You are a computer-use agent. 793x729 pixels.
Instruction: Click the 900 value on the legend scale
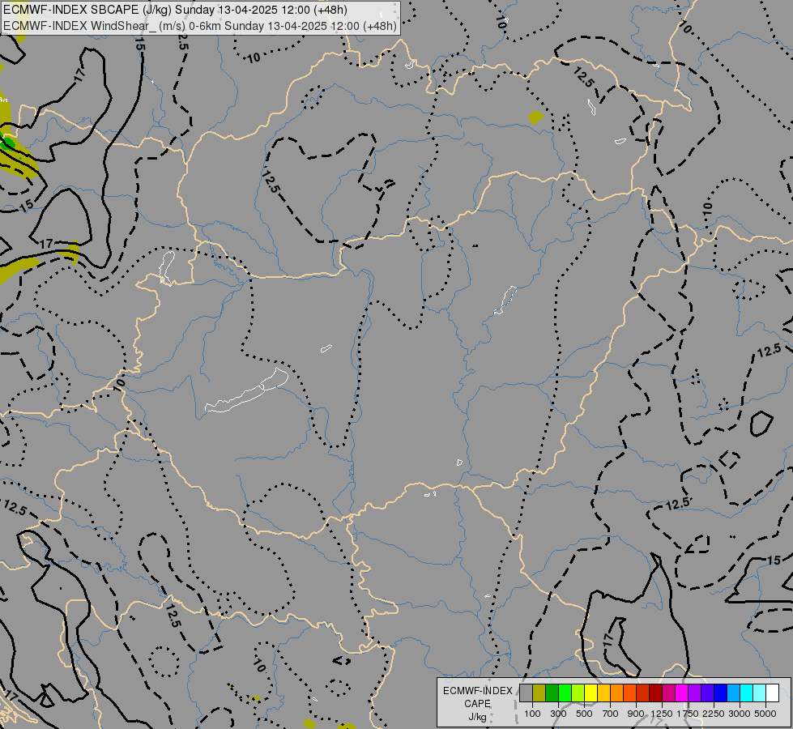click(x=636, y=714)
